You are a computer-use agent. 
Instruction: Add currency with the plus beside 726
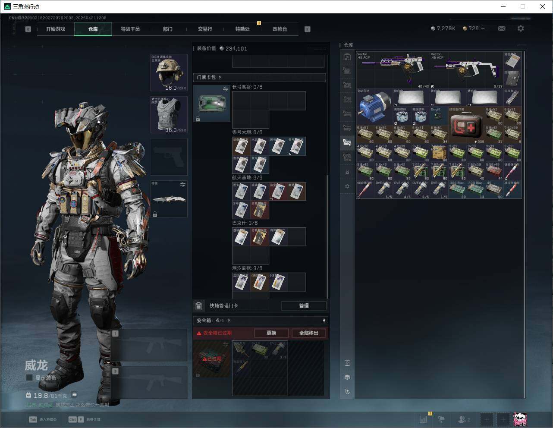(x=483, y=28)
